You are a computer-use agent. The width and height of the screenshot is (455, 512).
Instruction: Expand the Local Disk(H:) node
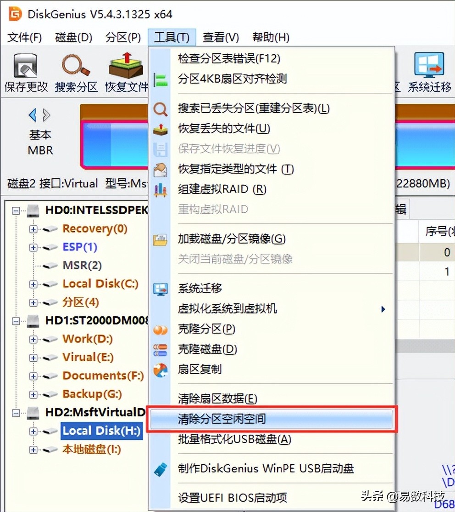coord(33,432)
